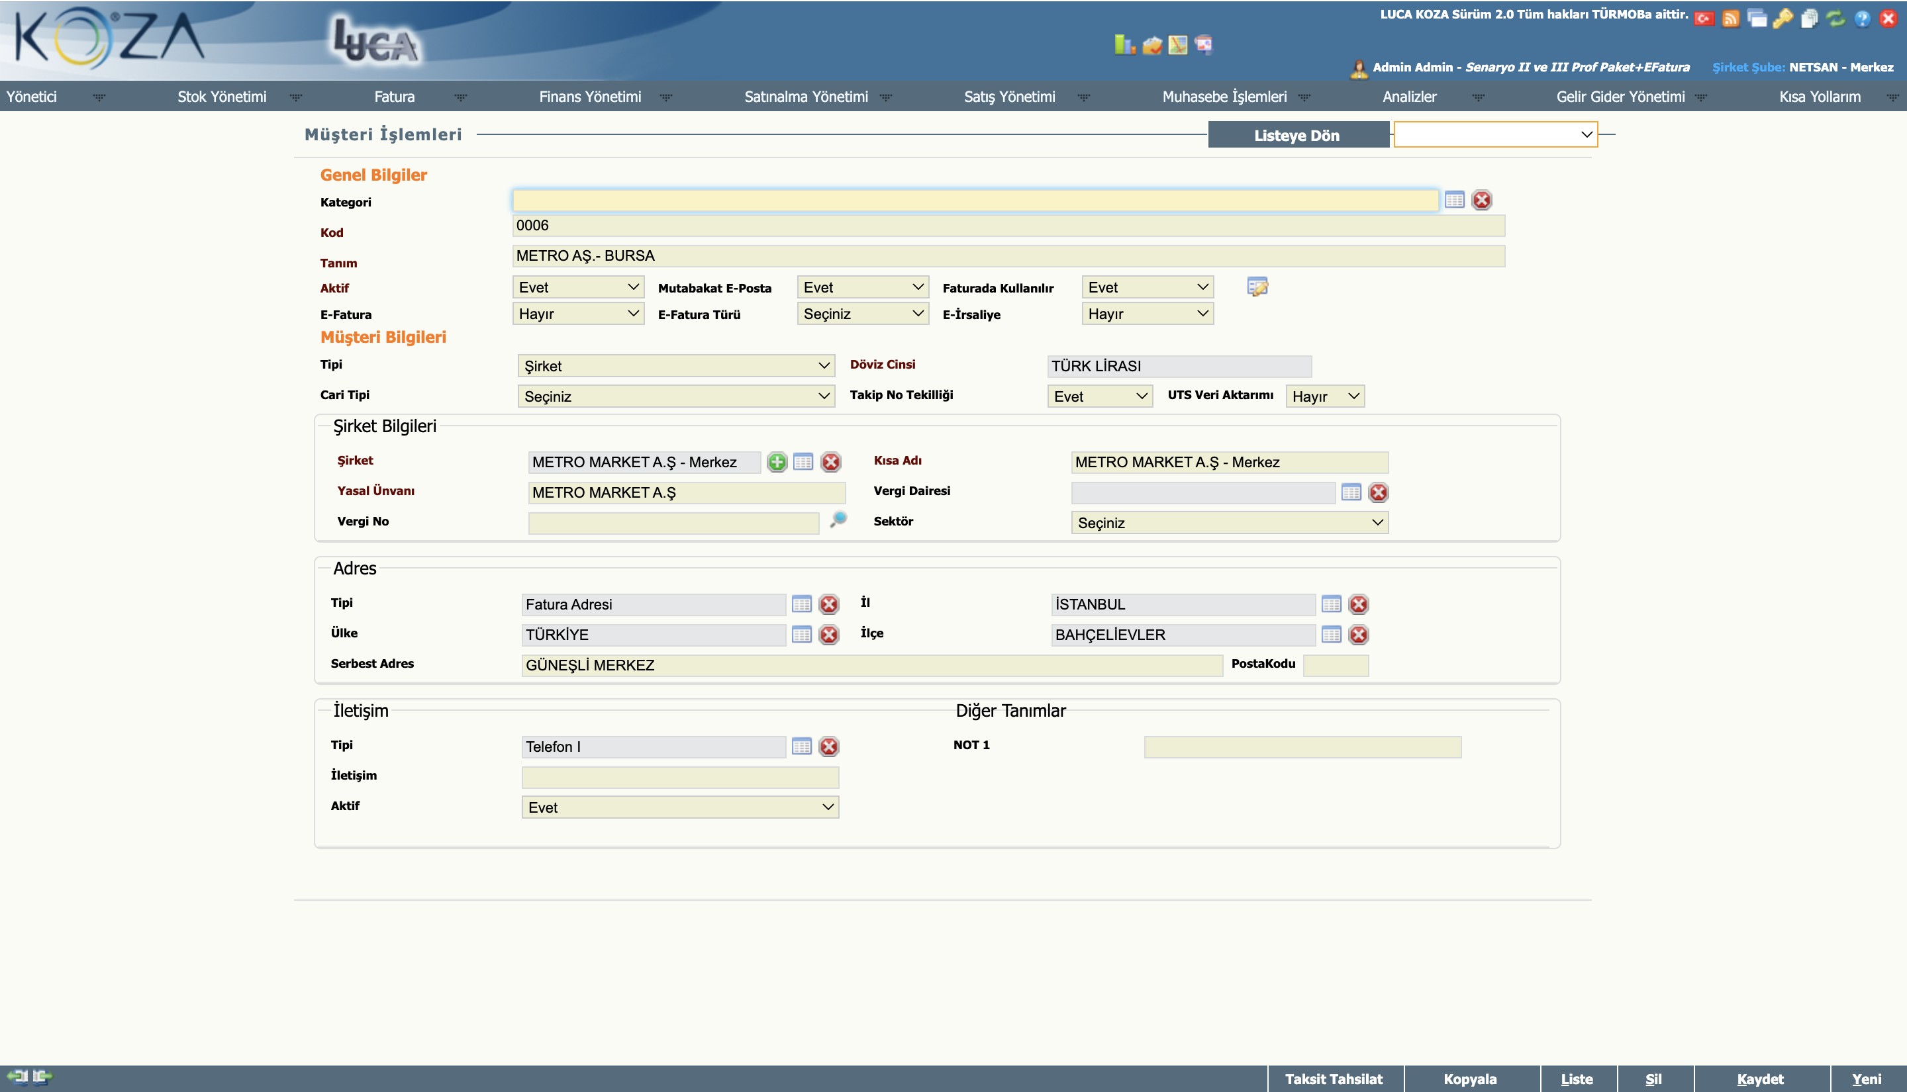Click the Taksit Tahsilat button
This screenshot has height=1092, width=1907.
pos(1335,1079)
